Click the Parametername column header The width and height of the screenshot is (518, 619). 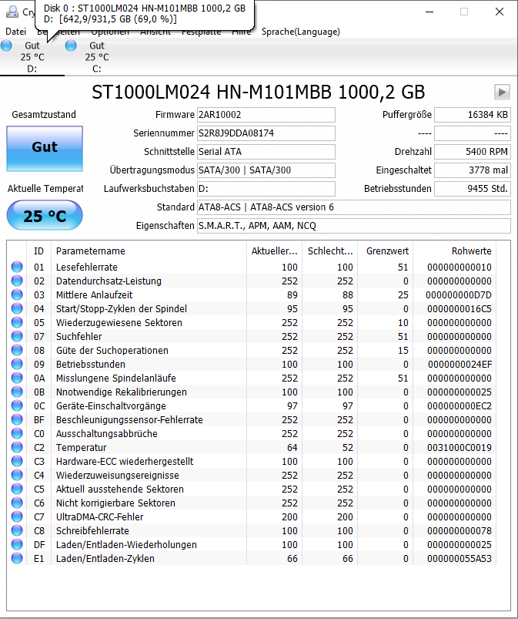149,251
